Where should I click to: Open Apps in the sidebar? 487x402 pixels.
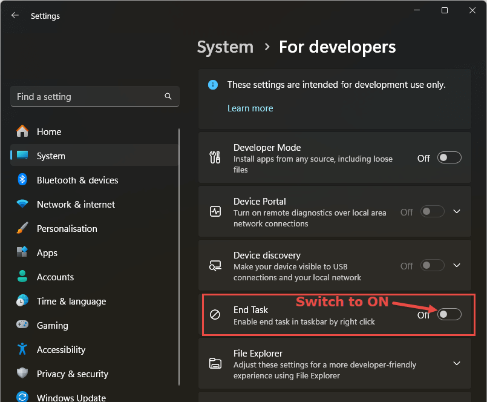pyautogui.click(x=47, y=252)
